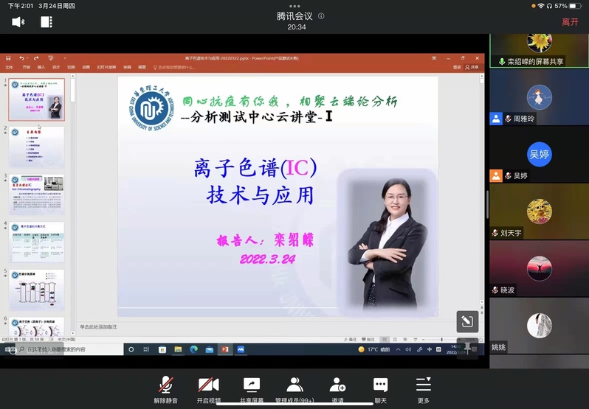Toggle the speaker icon at top left
This screenshot has height=409, width=589.
(18, 22)
